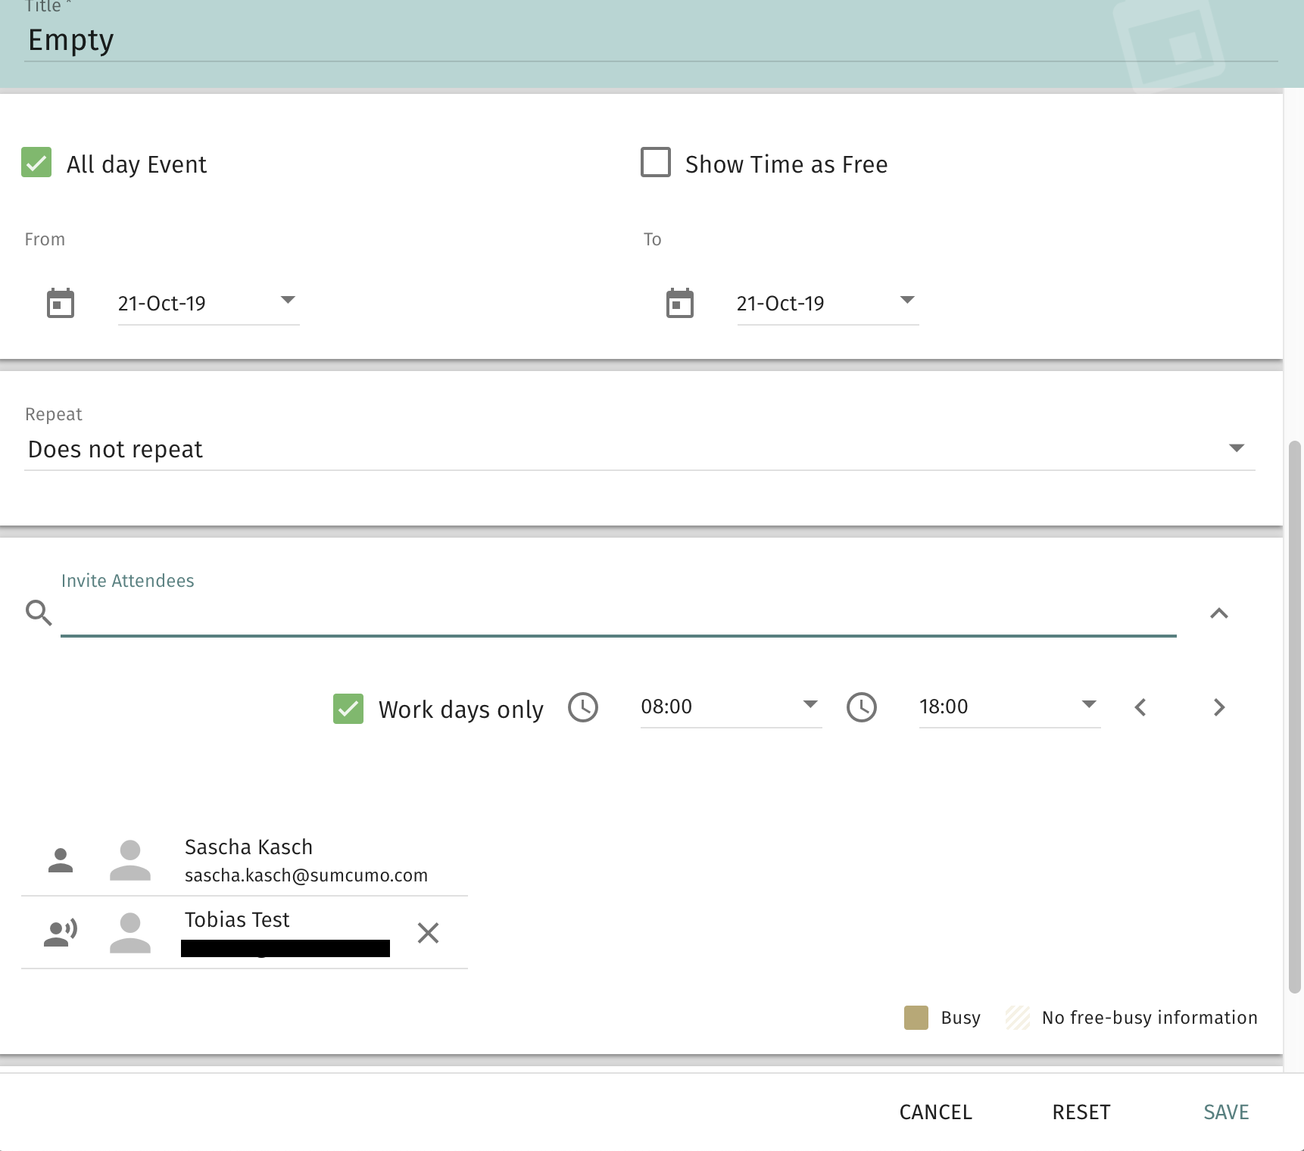The image size is (1304, 1151).
Task: Click Tobias Test's attendee role icon
Action: coord(61,932)
